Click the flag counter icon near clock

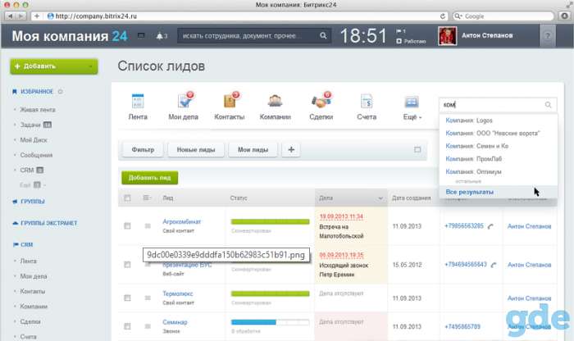tap(400, 31)
